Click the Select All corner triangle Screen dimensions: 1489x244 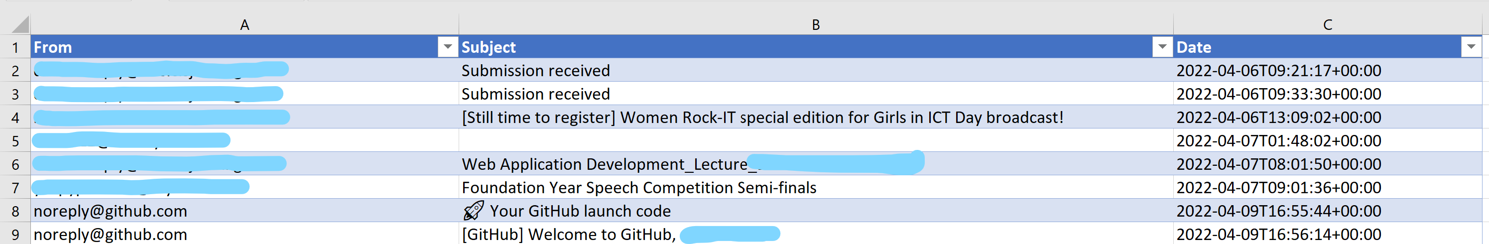(x=21, y=25)
